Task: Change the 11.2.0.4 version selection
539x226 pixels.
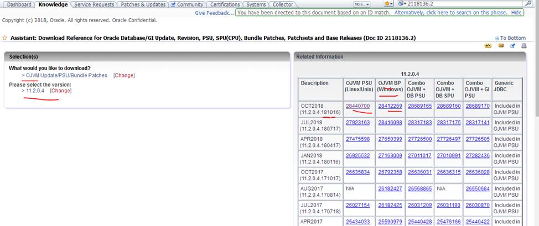Action: 61,91
